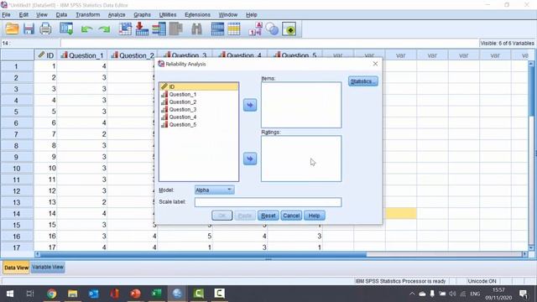This screenshot has width=537, height=302.
Task: Toggle the Value labels icon
Action: 255,29
